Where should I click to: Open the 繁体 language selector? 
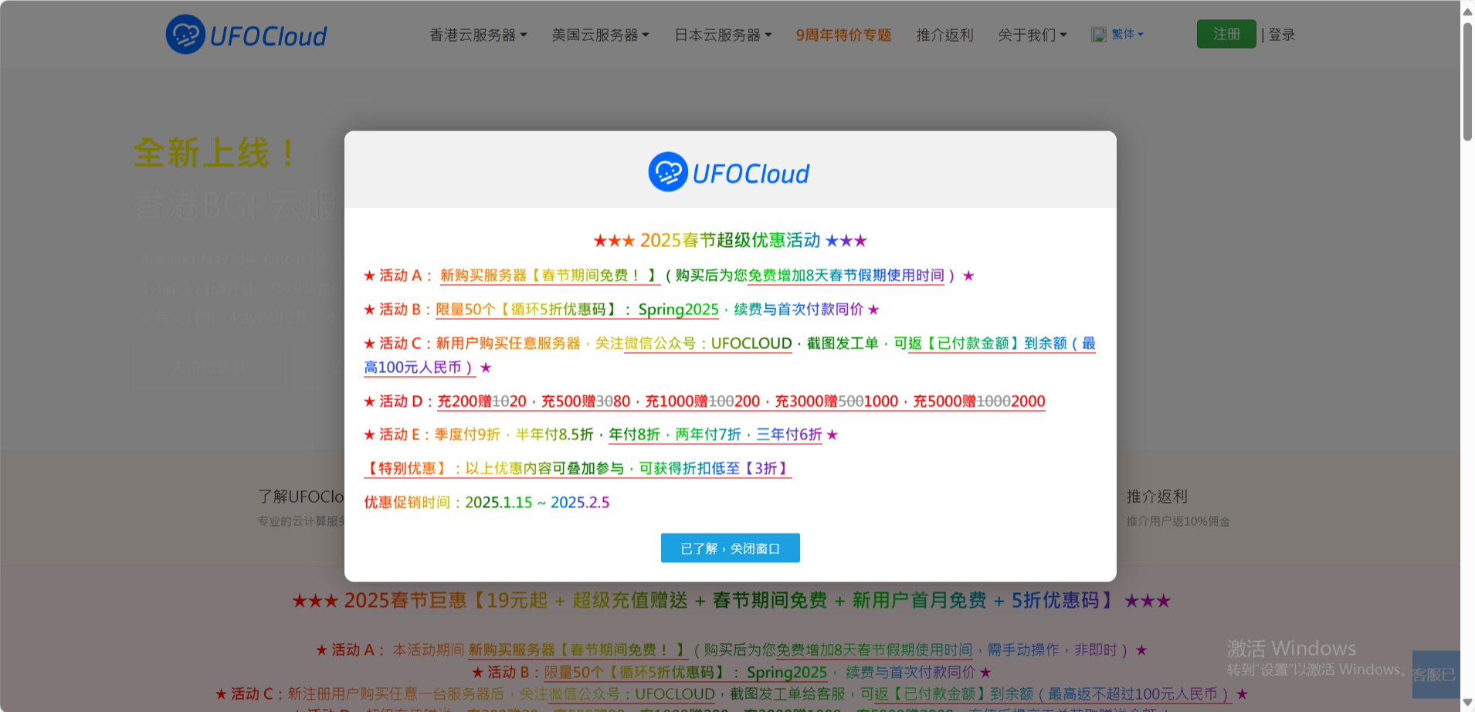[x=1121, y=33]
